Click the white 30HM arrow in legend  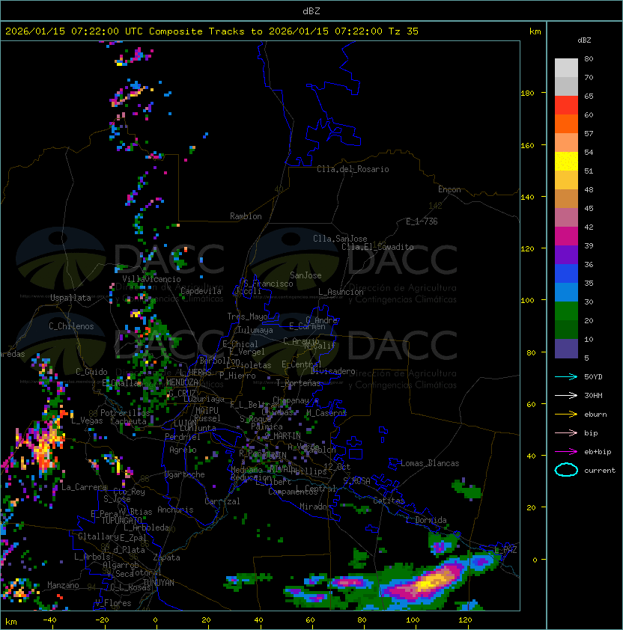point(566,395)
